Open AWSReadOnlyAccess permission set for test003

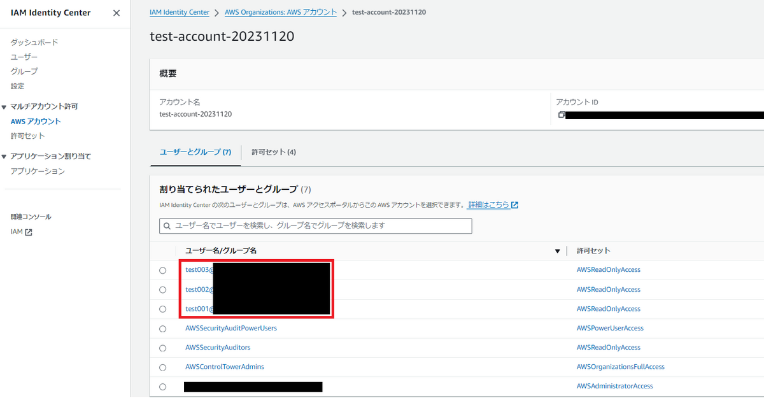[x=609, y=270]
